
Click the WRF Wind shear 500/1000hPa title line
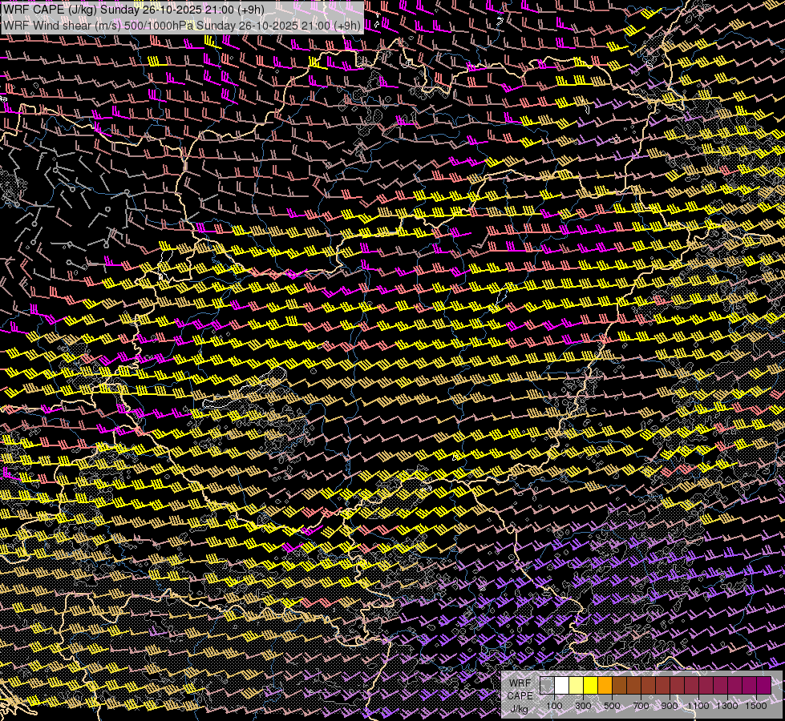pyautogui.click(x=182, y=26)
